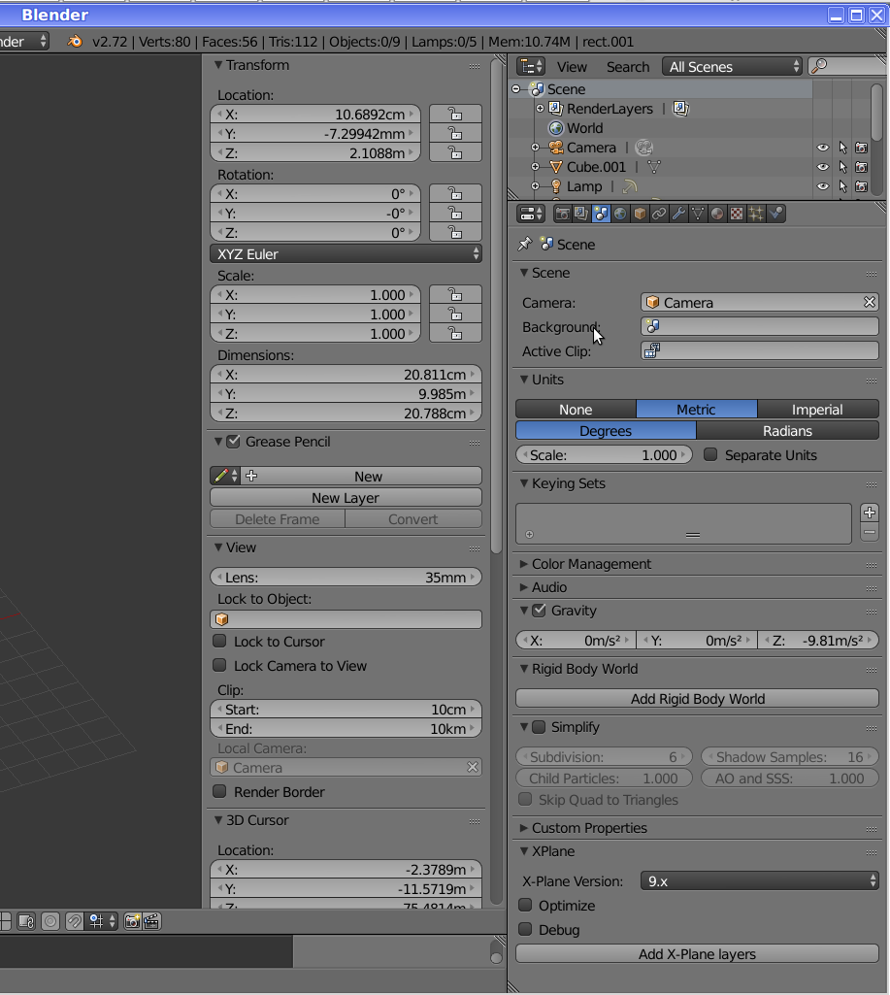Image resolution: width=890 pixels, height=995 pixels.
Task: Expand the Color Management panel
Action: [x=591, y=564]
